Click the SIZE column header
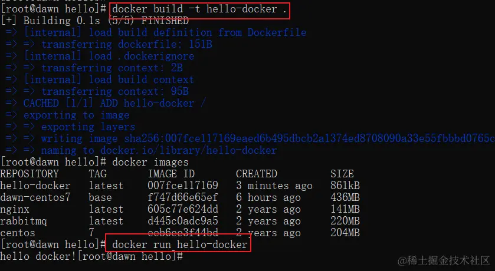The image size is (495, 271). tap(342, 174)
